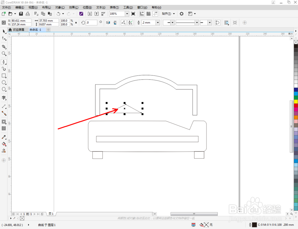This screenshot has height=229, width=298.
Task: Select the Polygon tool
Action: coord(4,89)
